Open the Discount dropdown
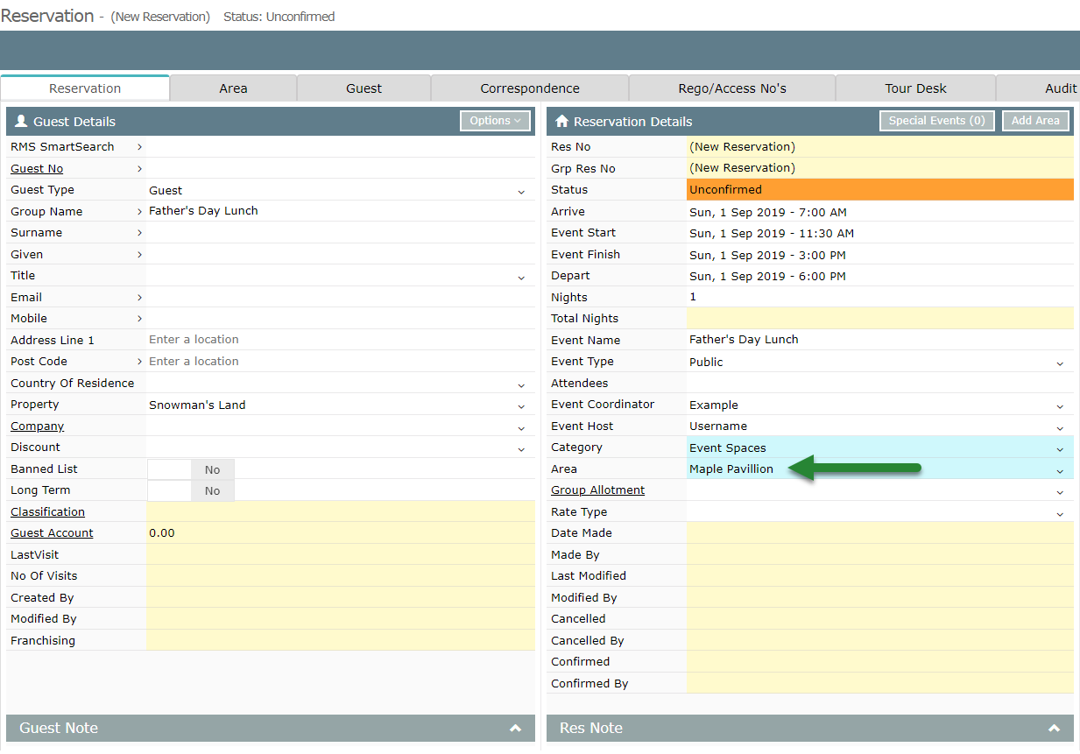This screenshot has width=1080, height=754. [521, 448]
